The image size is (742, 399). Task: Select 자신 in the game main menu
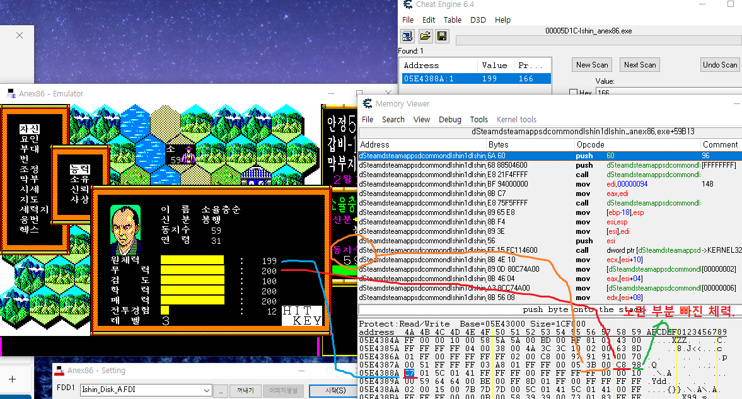(30, 129)
